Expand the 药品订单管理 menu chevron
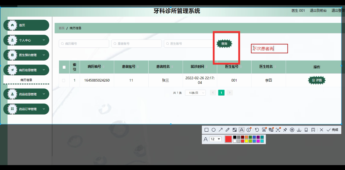Viewport: 345px width, 170px height. pyautogui.click(x=44, y=109)
